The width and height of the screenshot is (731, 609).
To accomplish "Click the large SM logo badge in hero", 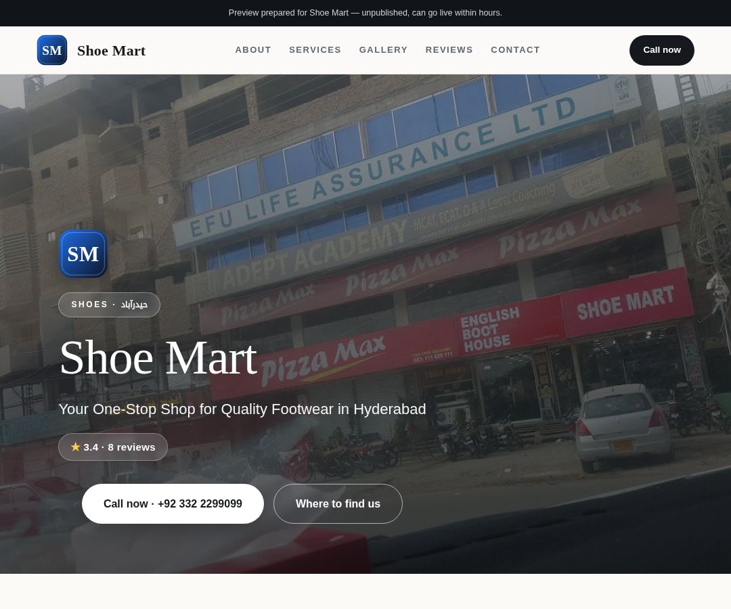I will click(x=83, y=254).
